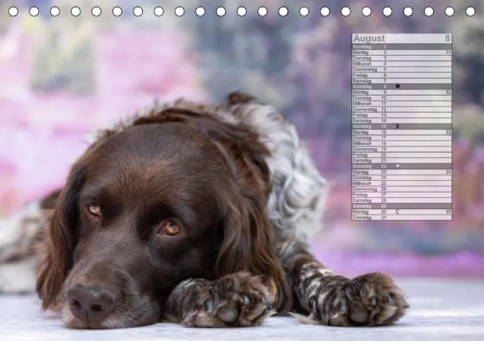Select week number 33
The image size is (484, 341).
(x=448, y=132)
